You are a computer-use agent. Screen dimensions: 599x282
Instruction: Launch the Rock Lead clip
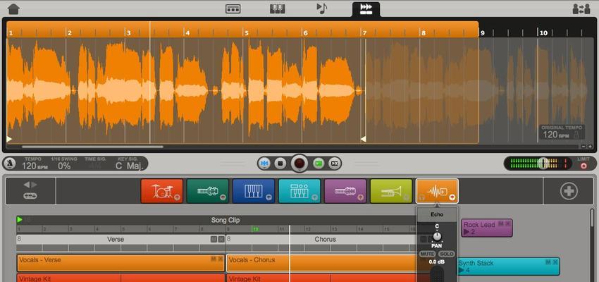pos(467,231)
